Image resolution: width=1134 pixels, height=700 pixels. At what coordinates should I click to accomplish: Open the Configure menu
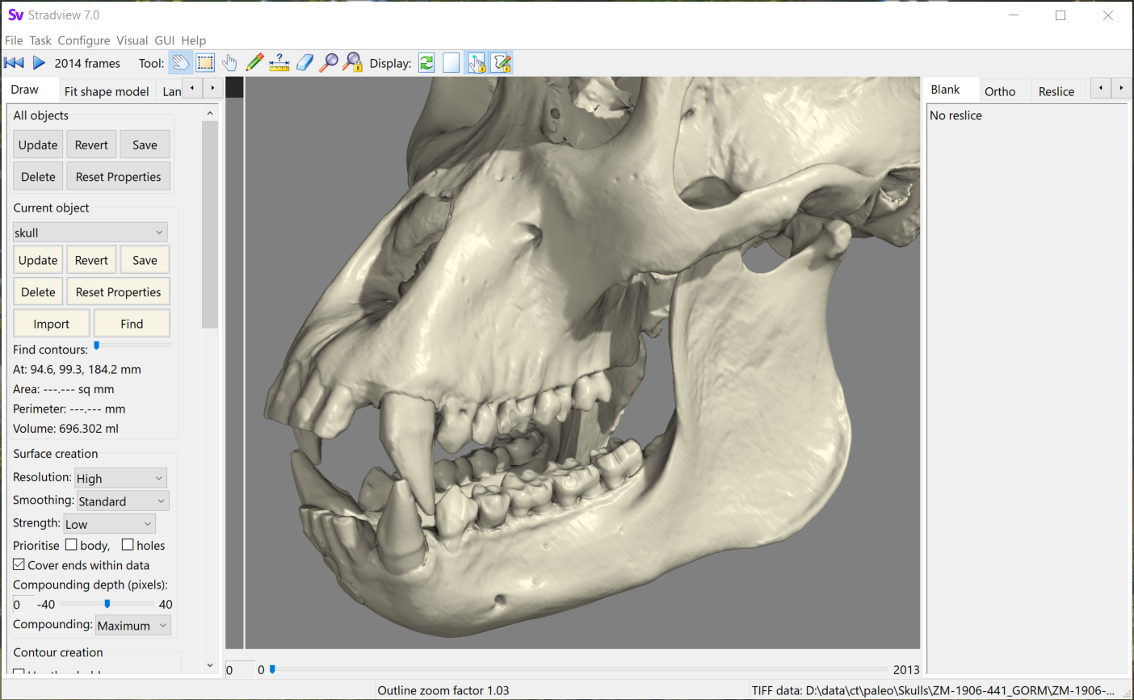point(84,40)
